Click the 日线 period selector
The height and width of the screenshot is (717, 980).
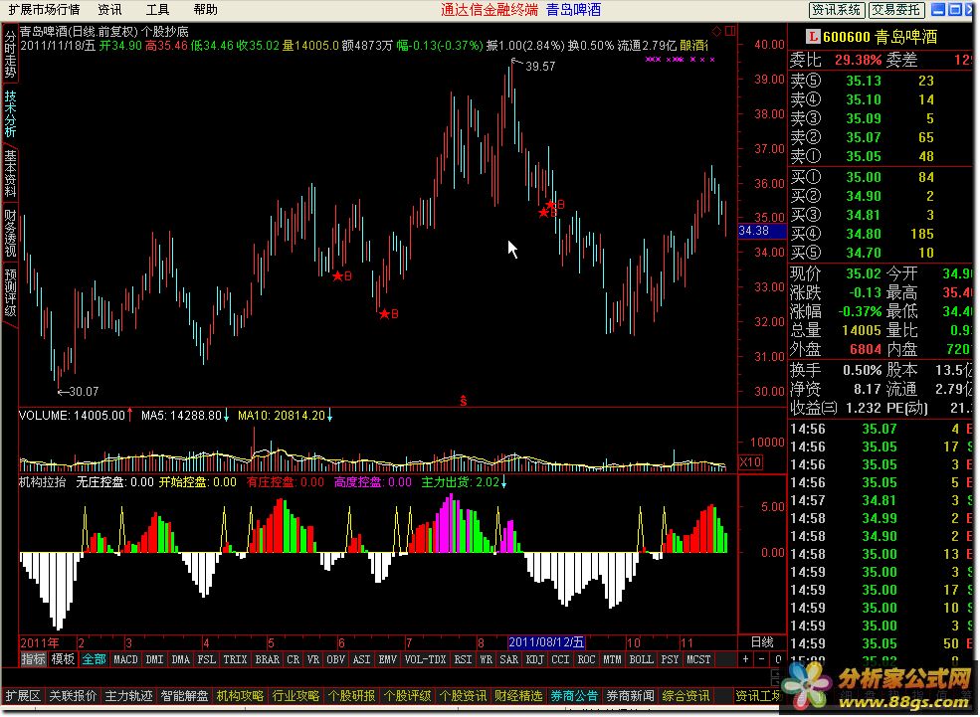click(762, 642)
